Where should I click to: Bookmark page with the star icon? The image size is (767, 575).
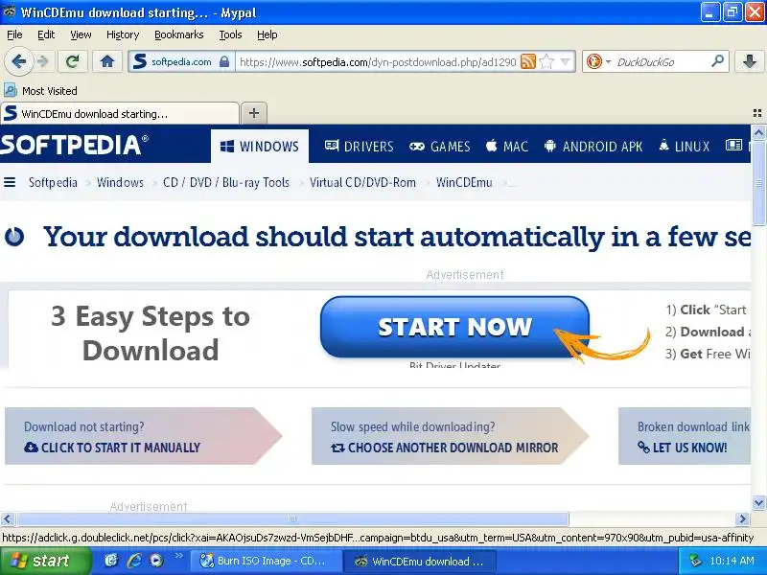tap(546, 62)
